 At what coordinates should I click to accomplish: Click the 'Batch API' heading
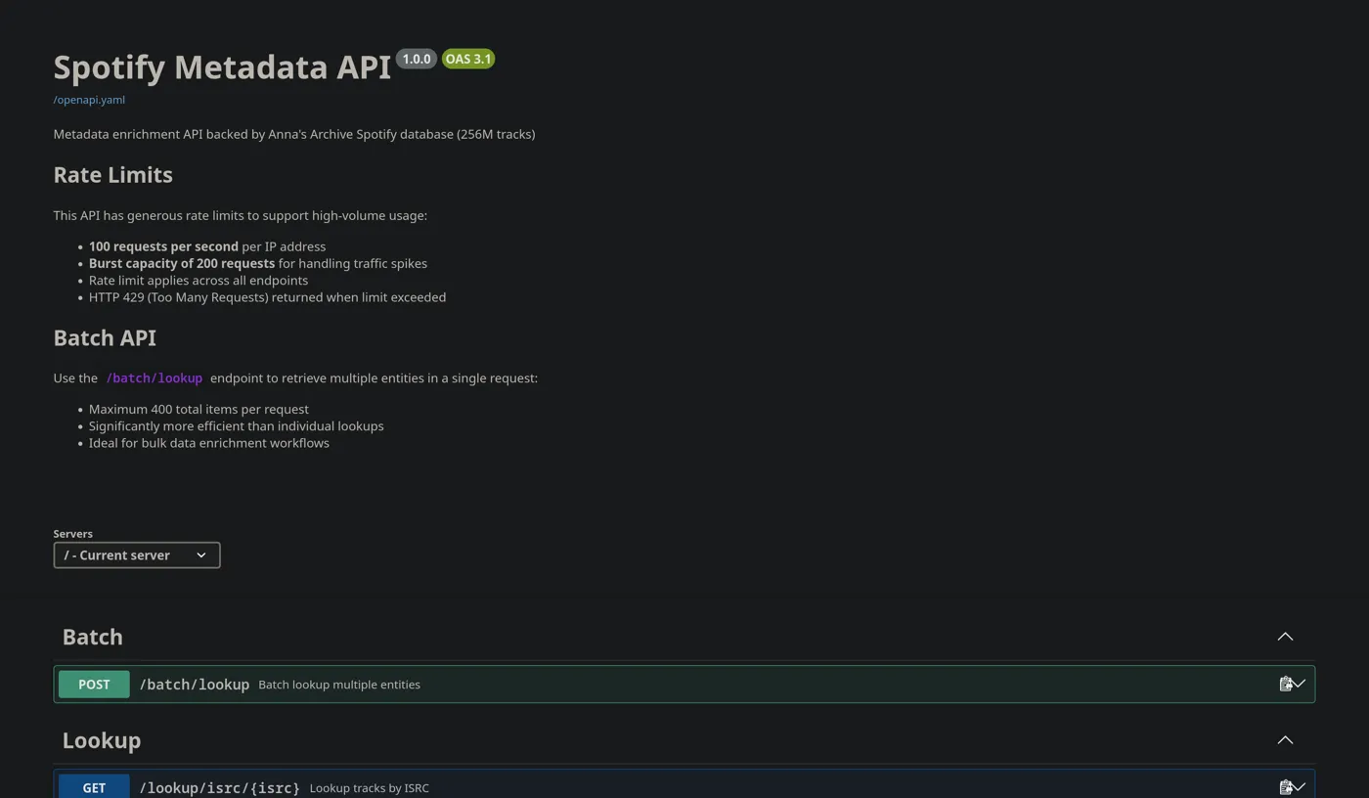105,338
